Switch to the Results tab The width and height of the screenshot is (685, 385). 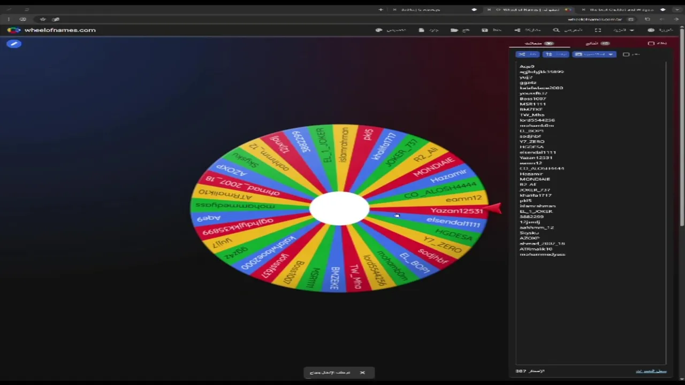coord(597,43)
